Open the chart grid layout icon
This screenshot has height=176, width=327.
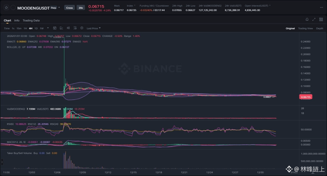[x=321, y=19]
